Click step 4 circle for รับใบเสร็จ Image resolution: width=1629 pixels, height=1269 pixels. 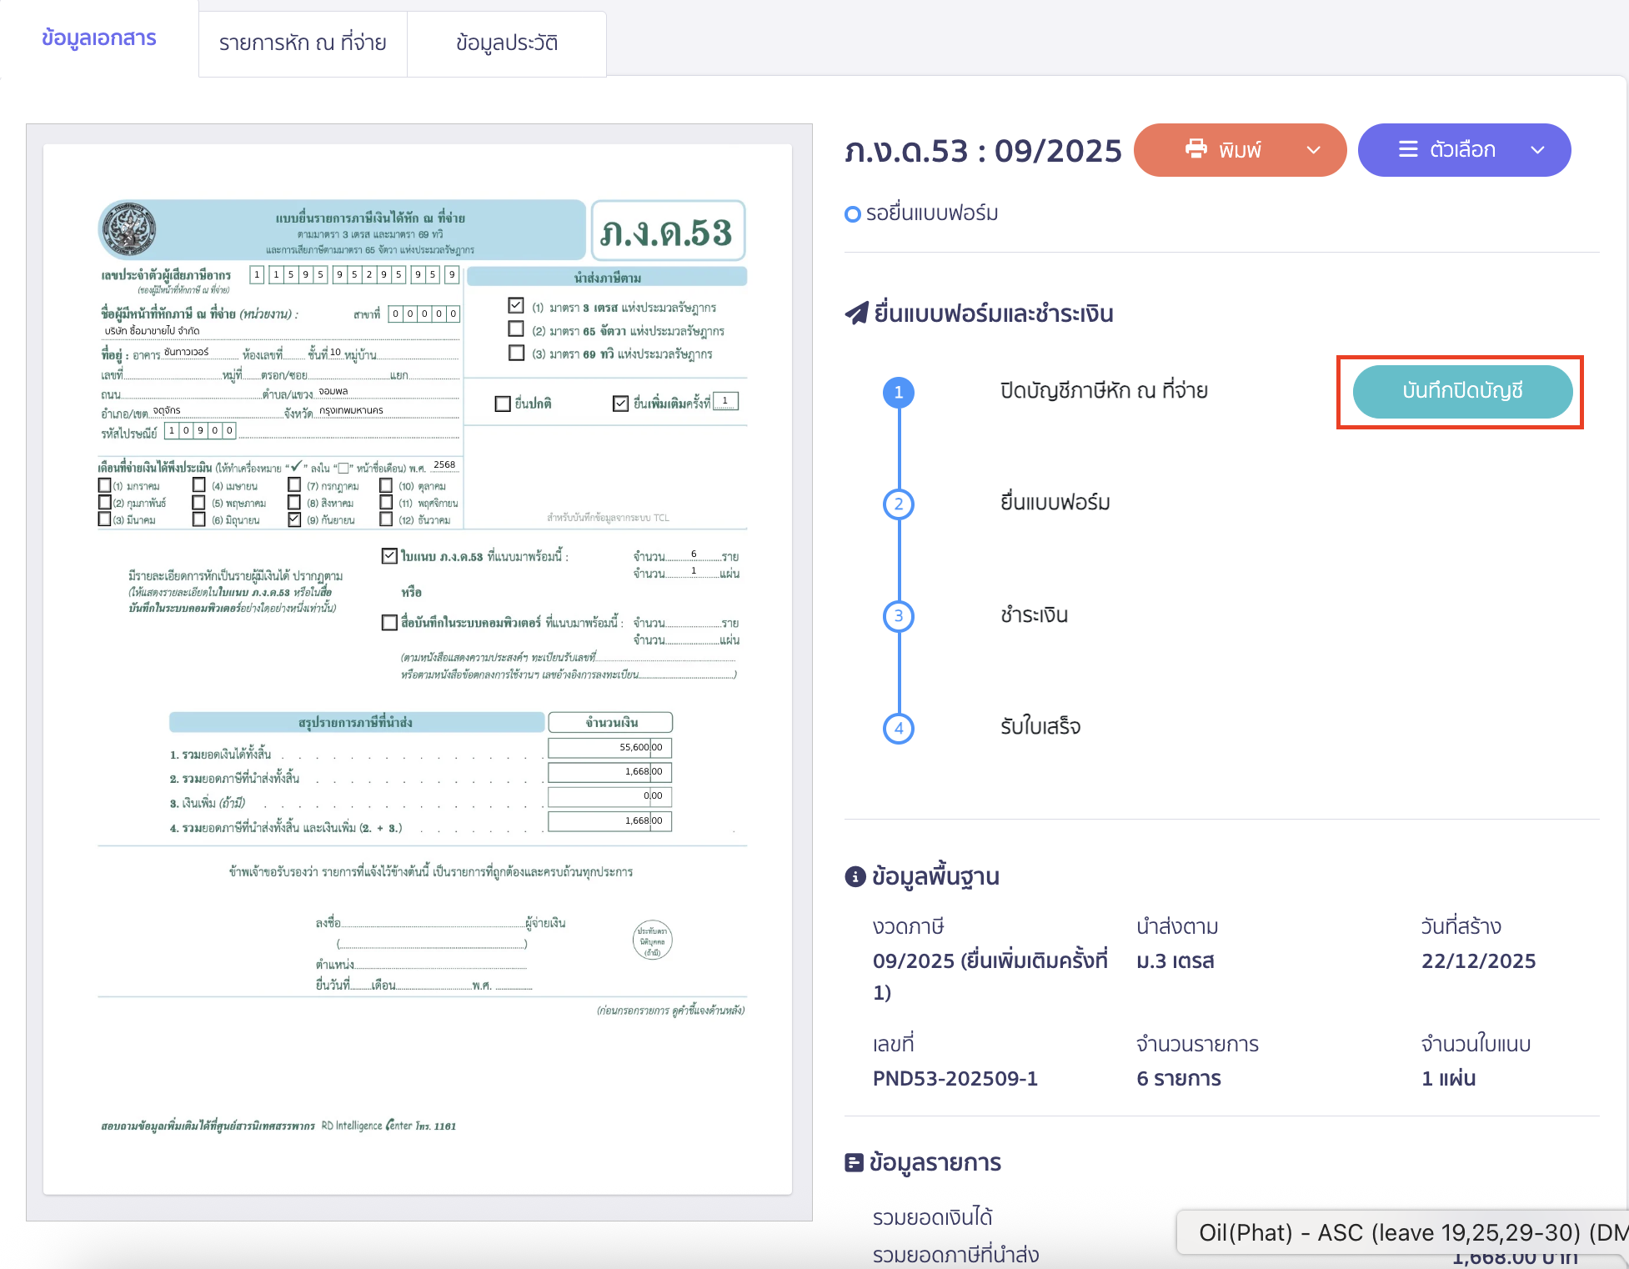(898, 728)
